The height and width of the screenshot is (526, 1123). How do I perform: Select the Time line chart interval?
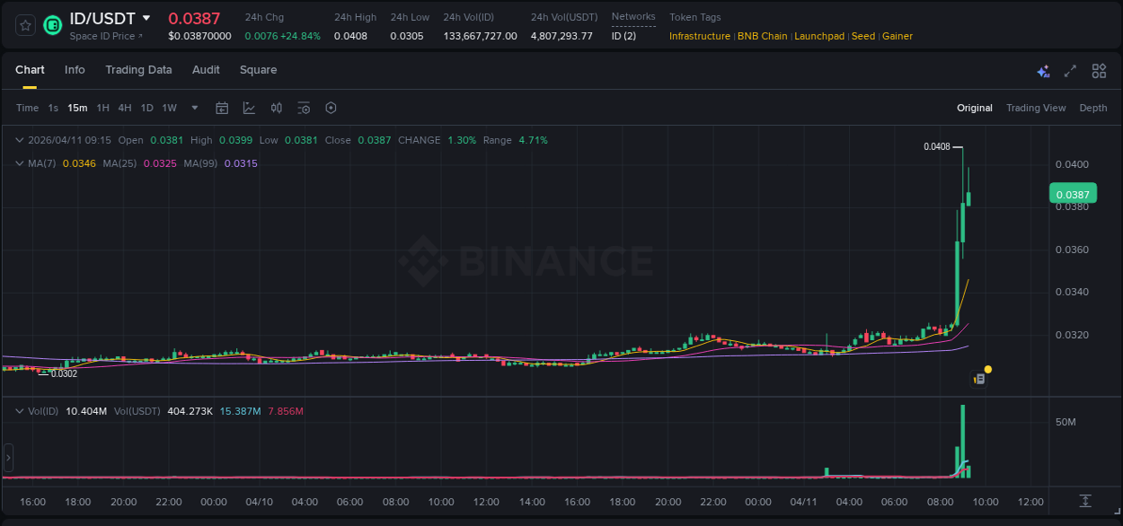point(27,108)
